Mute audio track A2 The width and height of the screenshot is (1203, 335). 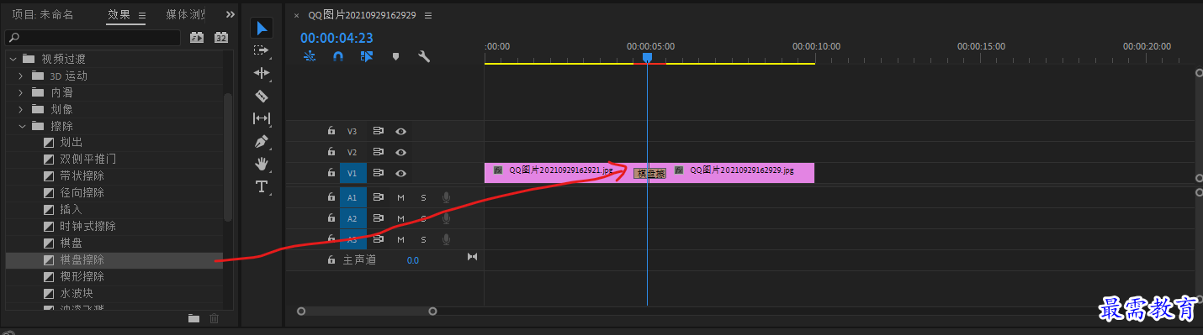point(400,218)
